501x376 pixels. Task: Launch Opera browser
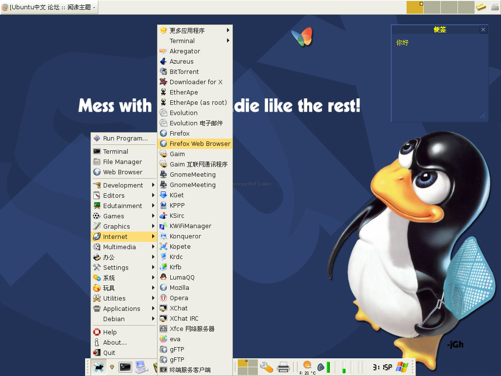195,298
